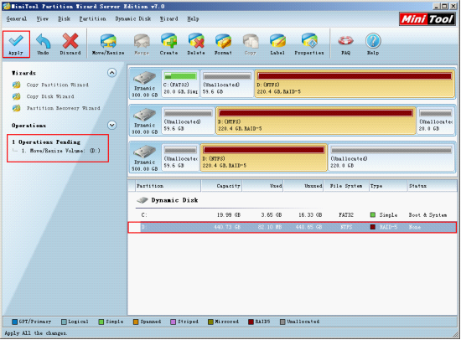This screenshot has height=340, width=461.
Task: Click the Simple legend swatch
Action: 101,322
